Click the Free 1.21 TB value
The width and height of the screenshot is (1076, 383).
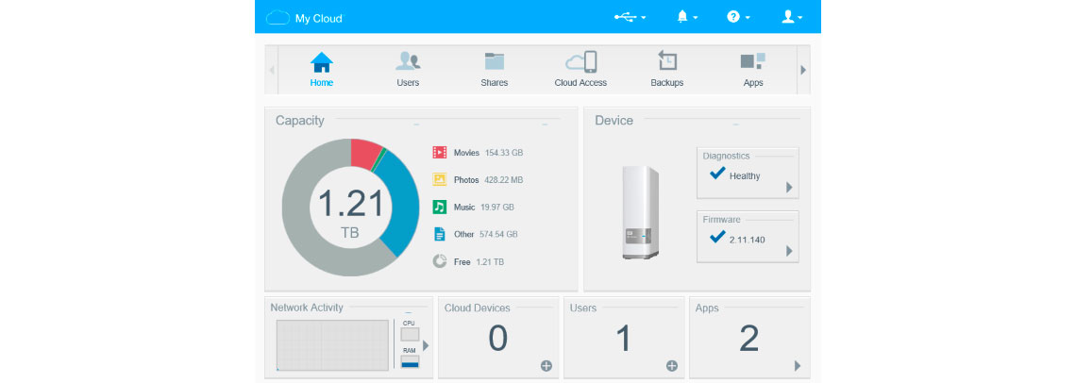point(490,262)
